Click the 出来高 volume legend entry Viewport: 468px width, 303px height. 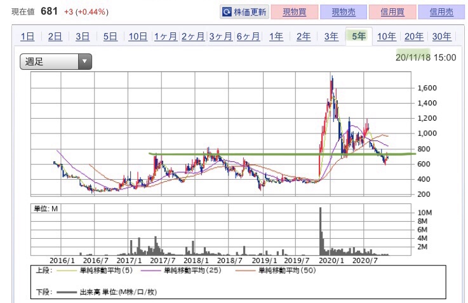pos(107,292)
